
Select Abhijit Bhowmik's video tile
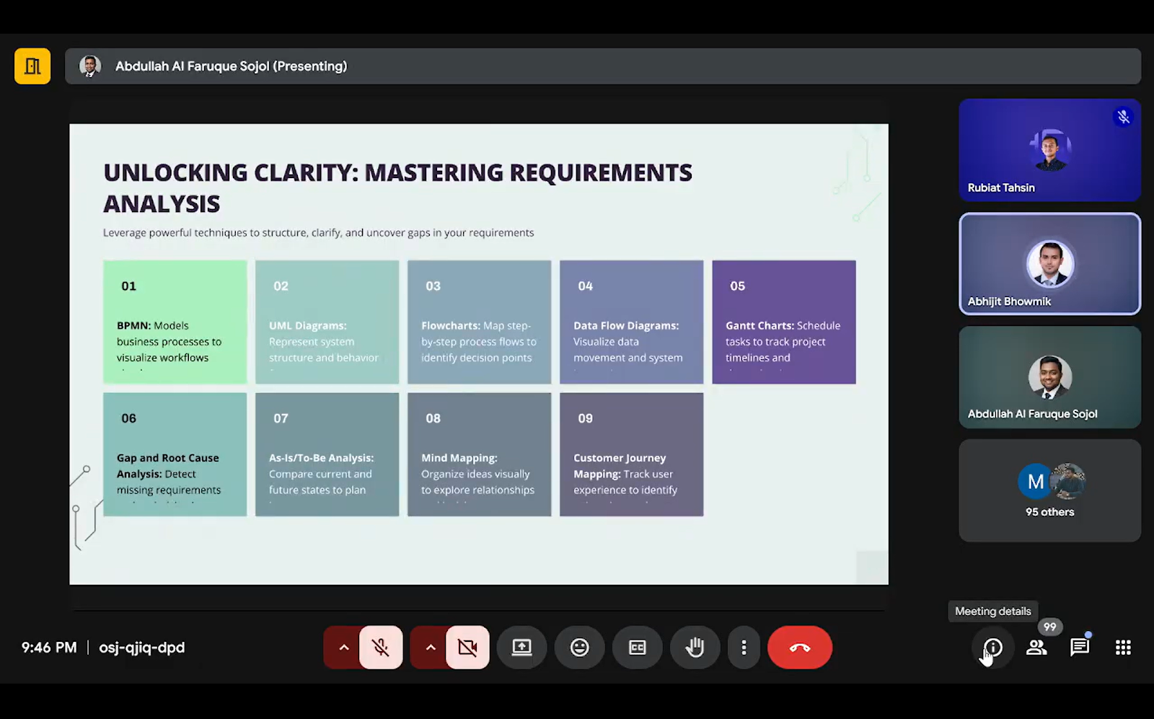pos(1049,264)
